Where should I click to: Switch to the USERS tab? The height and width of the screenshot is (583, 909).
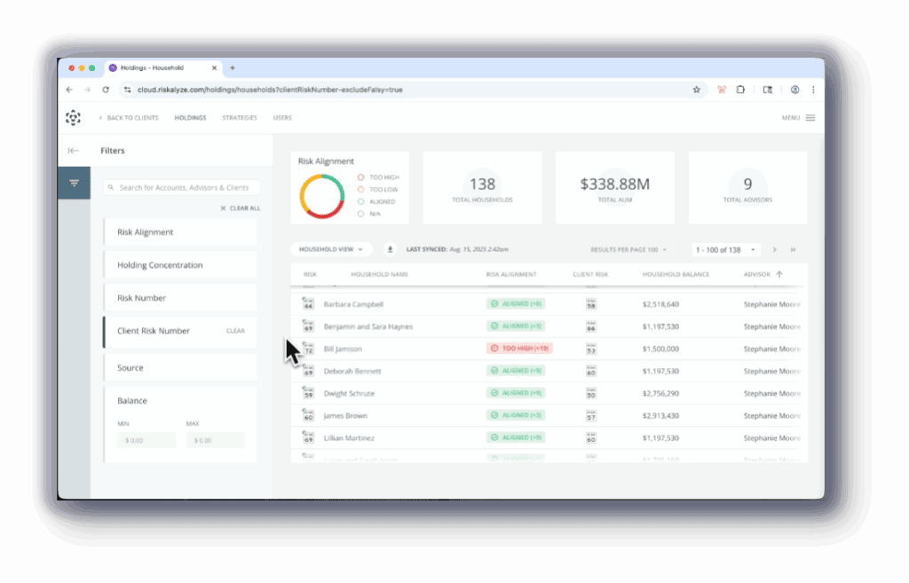pyautogui.click(x=282, y=118)
